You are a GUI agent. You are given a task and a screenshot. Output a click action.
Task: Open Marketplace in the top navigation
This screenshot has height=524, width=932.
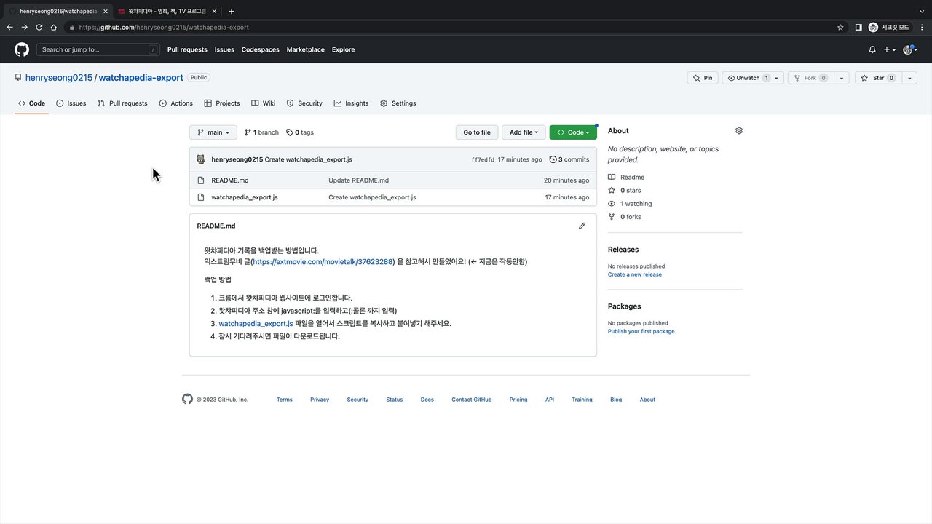[306, 49]
